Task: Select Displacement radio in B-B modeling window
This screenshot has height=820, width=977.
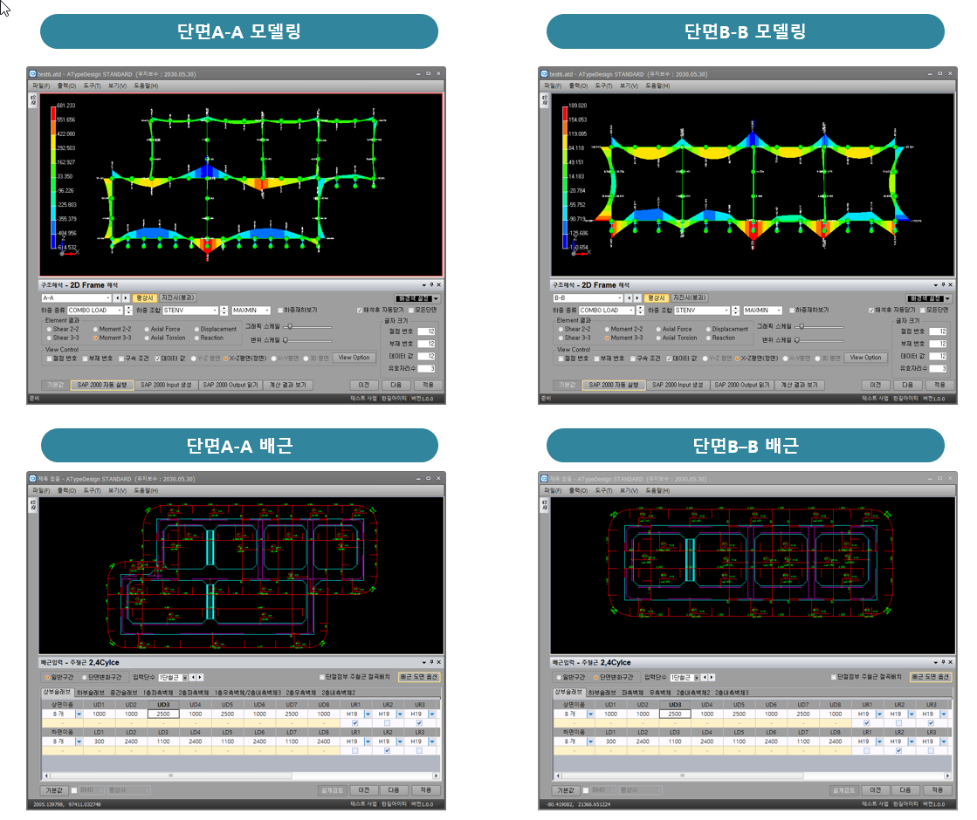Action: [708, 330]
